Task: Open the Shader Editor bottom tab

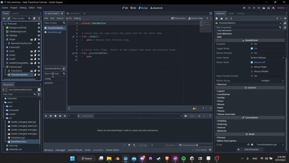Action: (x=112, y=150)
